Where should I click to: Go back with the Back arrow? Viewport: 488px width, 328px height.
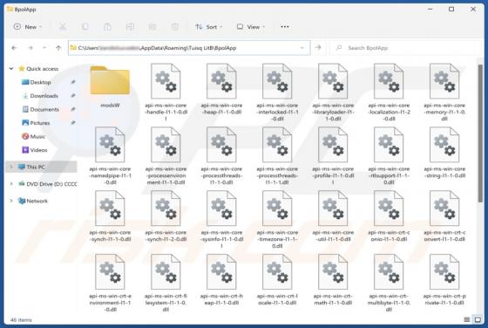(14, 48)
